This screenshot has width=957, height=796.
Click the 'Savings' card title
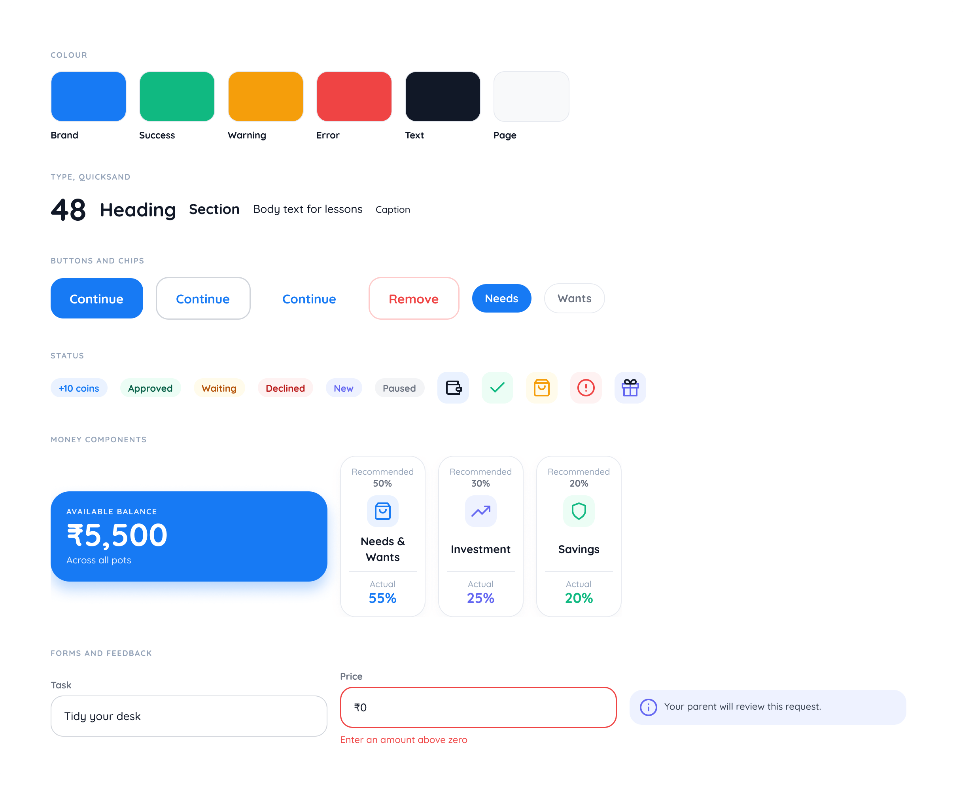(x=579, y=550)
